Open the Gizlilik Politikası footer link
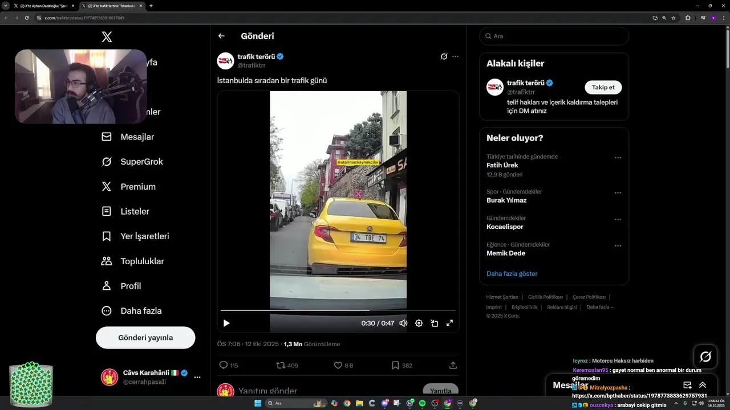The height and width of the screenshot is (410, 730). (x=545, y=297)
